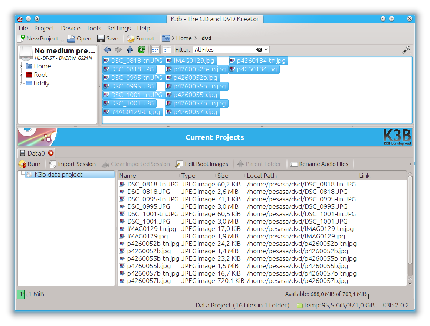Navigate back in the file browser

point(107,50)
